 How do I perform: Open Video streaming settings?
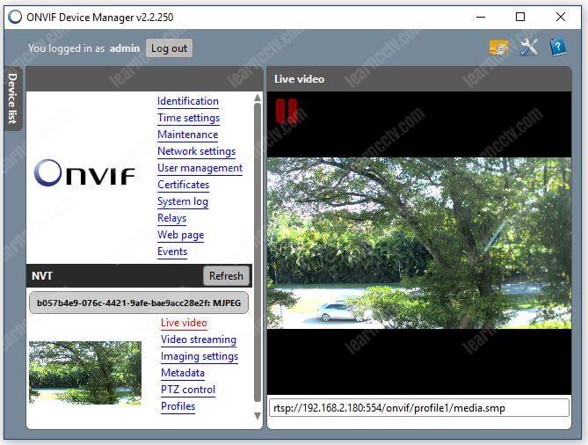tap(199, 339)
